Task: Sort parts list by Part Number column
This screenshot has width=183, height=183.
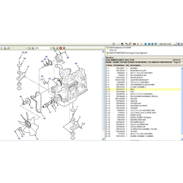Action: tap(119, 65)
